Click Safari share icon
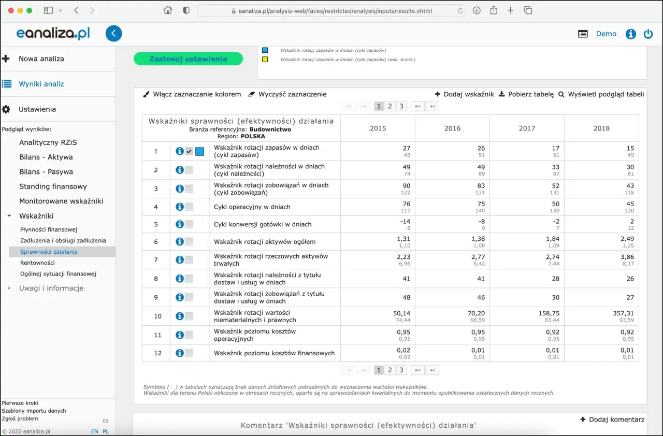 coord(494,10)
